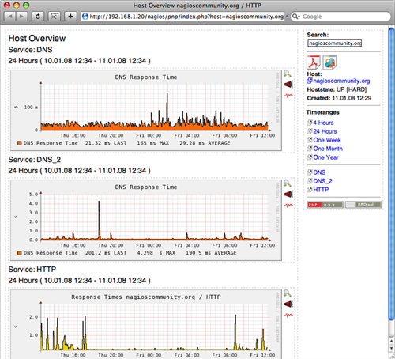Click the nagioscommunity.org search input box

334,43
